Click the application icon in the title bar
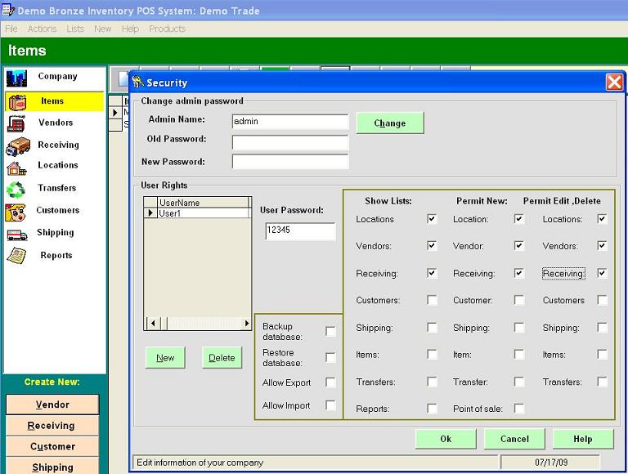628x474 pixels. (7, 10)
